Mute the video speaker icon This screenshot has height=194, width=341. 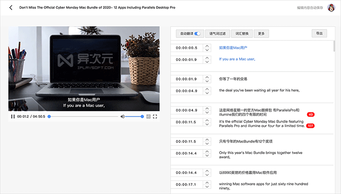pyautogui.click(x=122, y=116)
